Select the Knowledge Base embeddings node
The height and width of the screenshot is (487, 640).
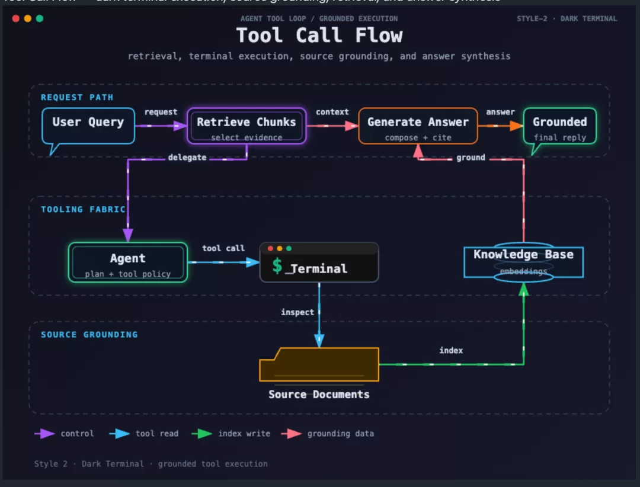point(524,262)
